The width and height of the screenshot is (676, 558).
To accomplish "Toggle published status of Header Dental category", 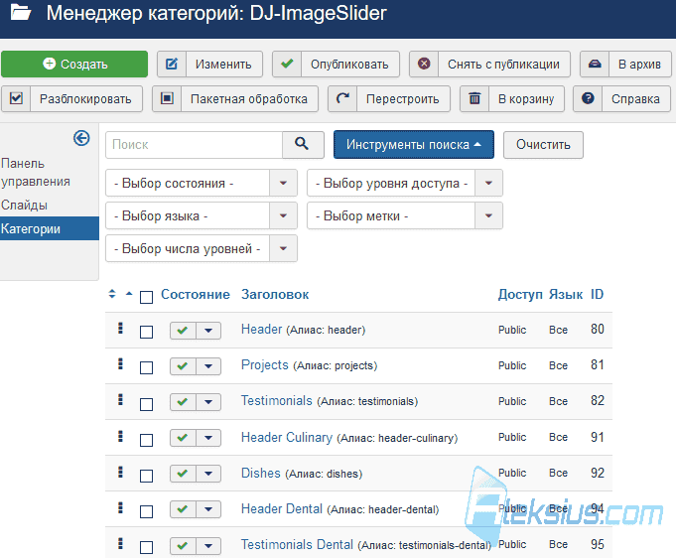I will coord(183,509).
